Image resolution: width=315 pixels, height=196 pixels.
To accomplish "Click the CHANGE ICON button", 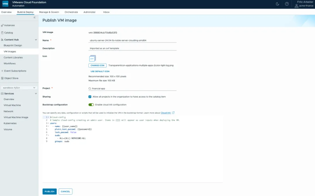I will pos(97,66).
